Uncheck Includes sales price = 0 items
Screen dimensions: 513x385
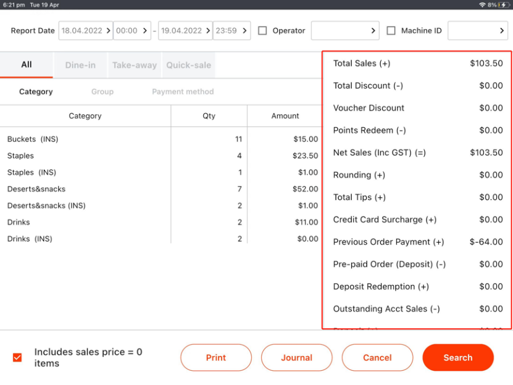pos(17,357)
